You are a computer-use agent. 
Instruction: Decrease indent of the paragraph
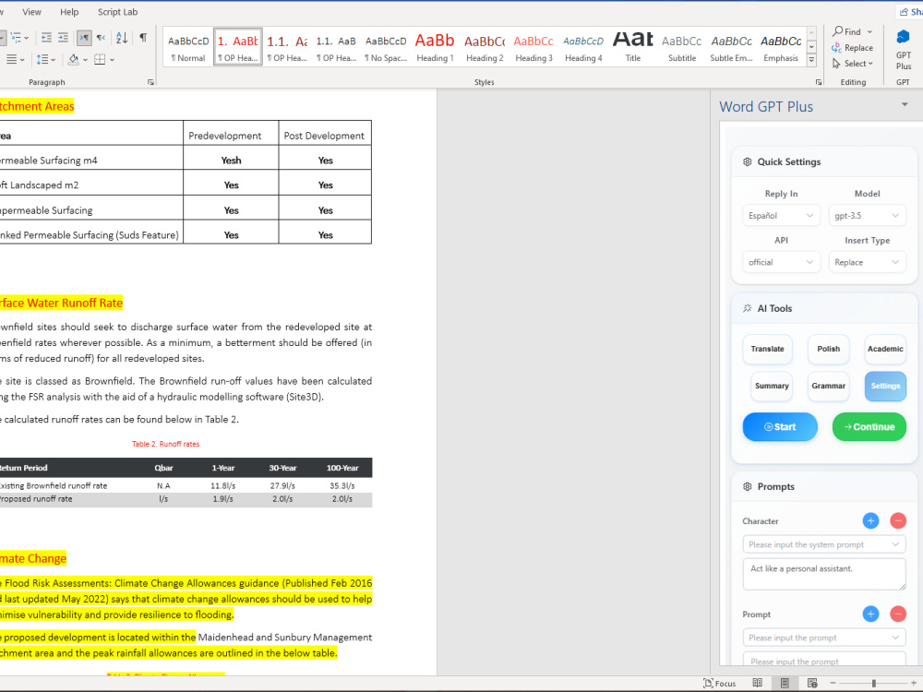[x=46, y=38]
